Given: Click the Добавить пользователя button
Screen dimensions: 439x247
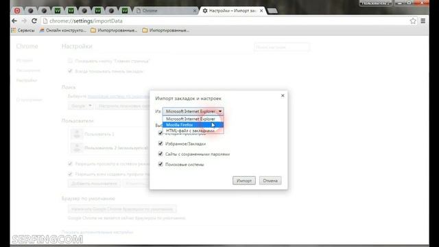Looking at the screenshot, I should [x=94, y=184].
